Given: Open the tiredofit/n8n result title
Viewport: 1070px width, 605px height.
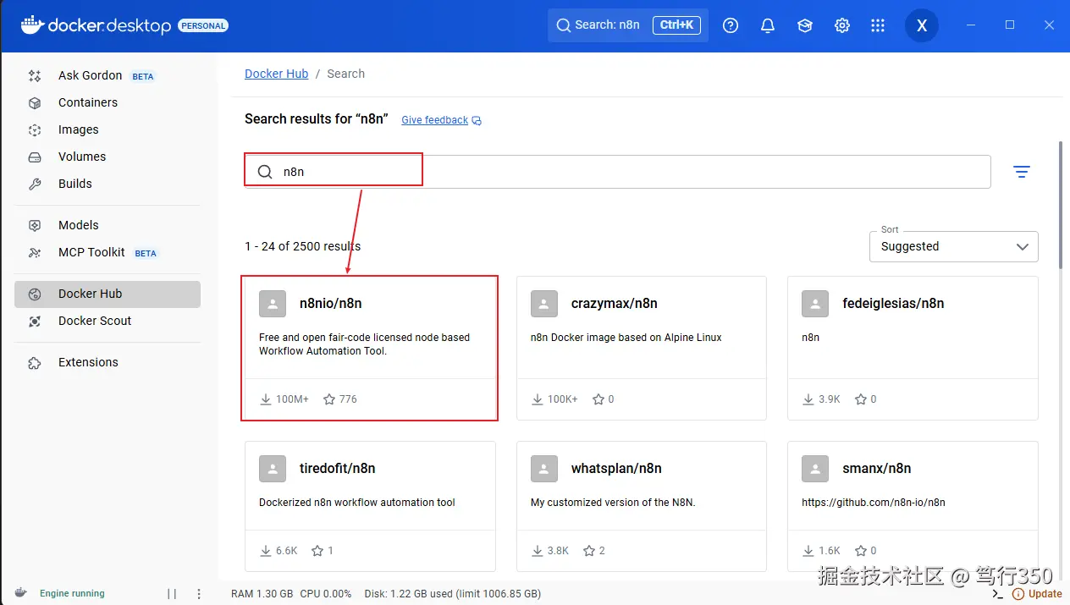Looking at the screenshot, I should [338, 469].
